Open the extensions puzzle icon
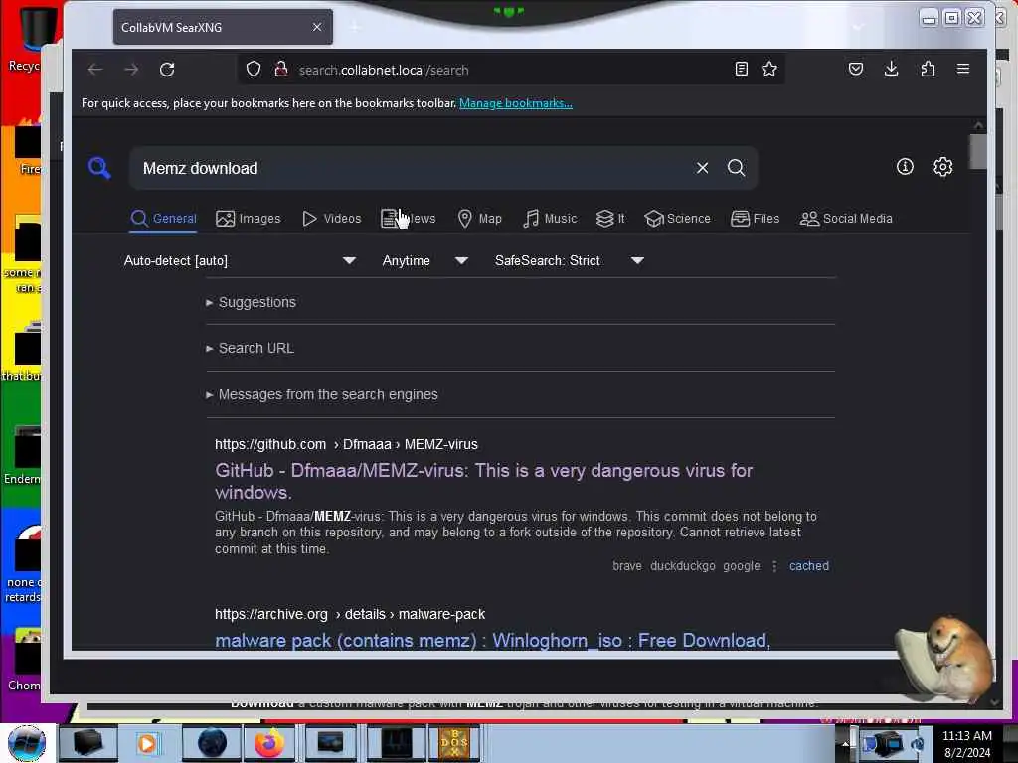 click(928, 69)
